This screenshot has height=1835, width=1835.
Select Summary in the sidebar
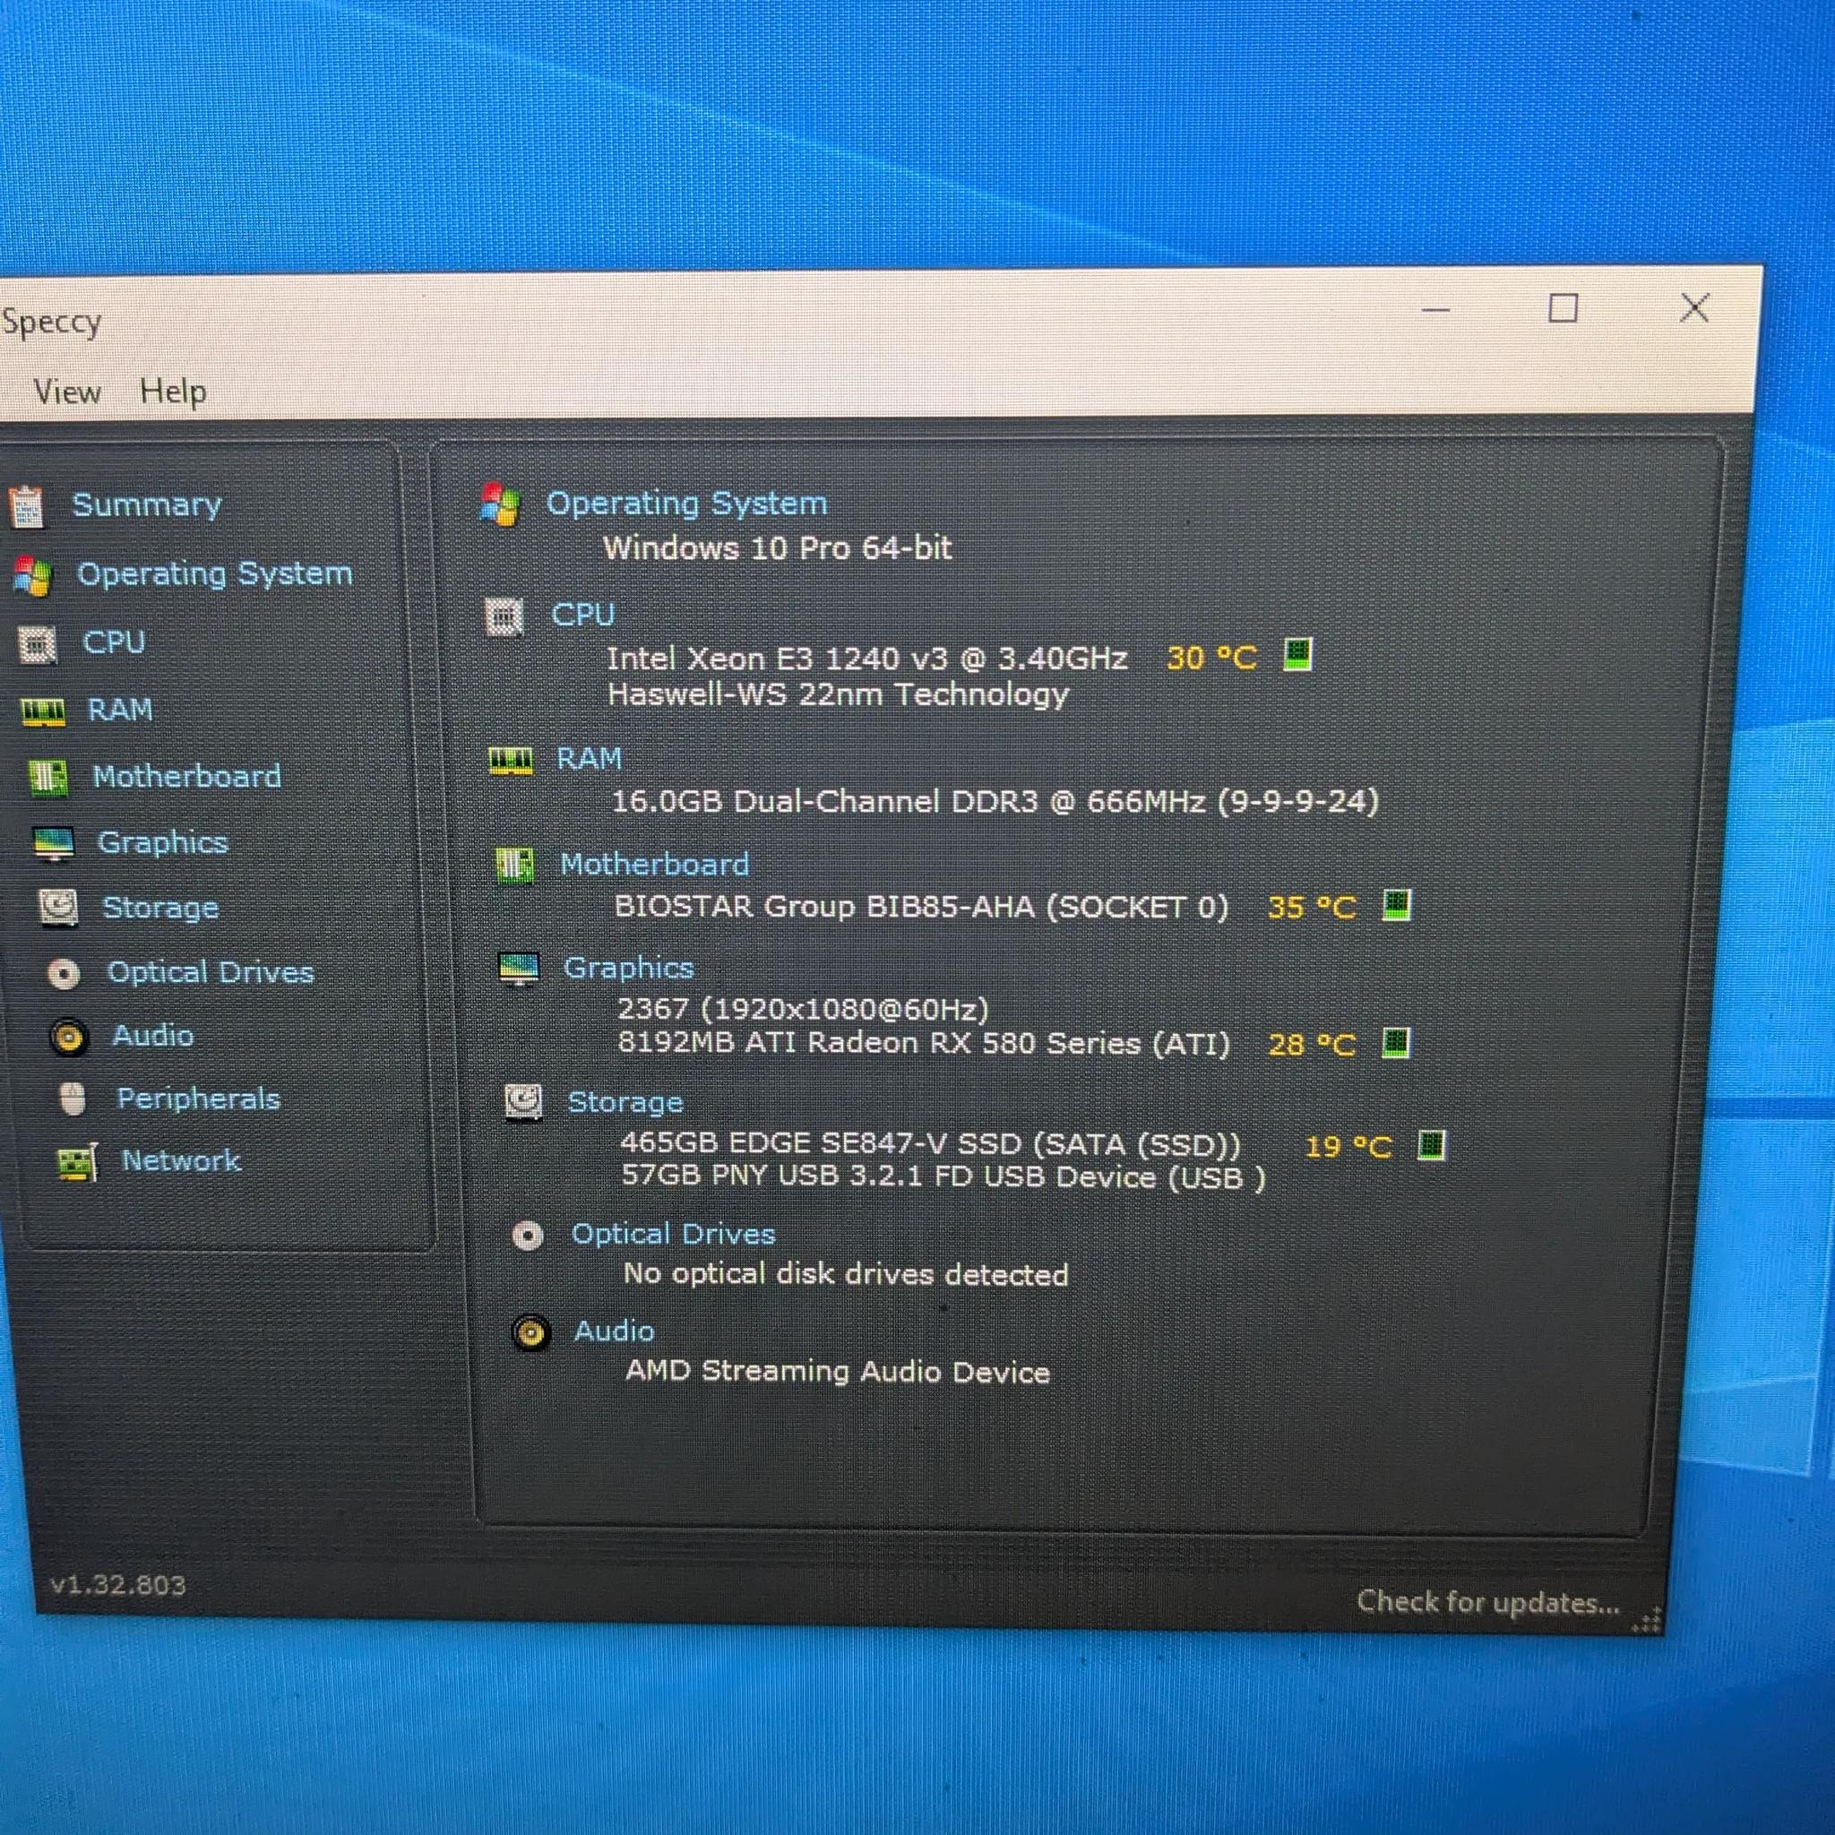[x=147, y=505]
